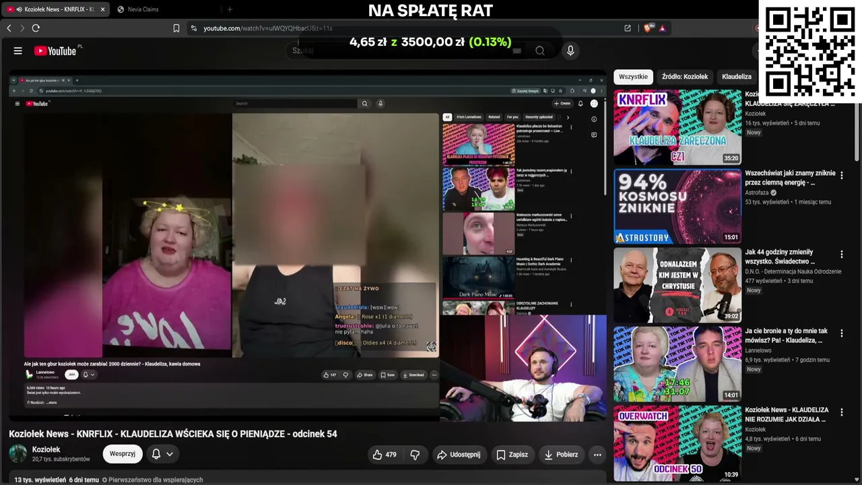The height and width of the screenshot is (485, 862).
Task: View site information icon in the address bar
Action: (194, 28)
